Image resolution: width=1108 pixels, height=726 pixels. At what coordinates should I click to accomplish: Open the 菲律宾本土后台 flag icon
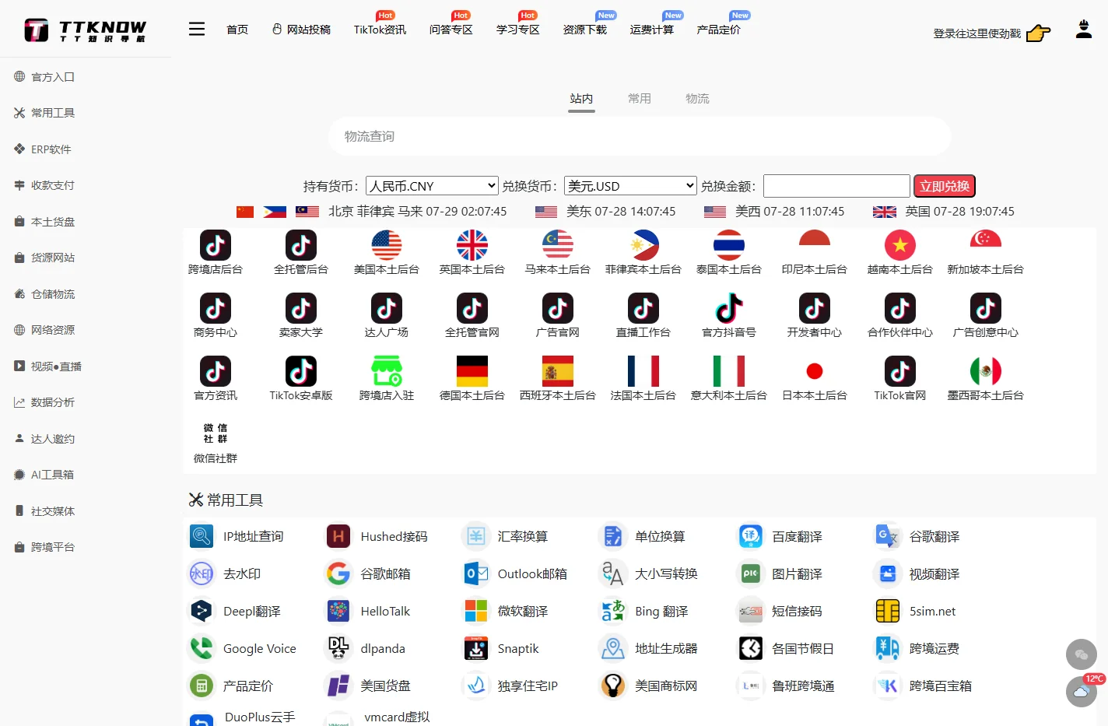[643, 245]
